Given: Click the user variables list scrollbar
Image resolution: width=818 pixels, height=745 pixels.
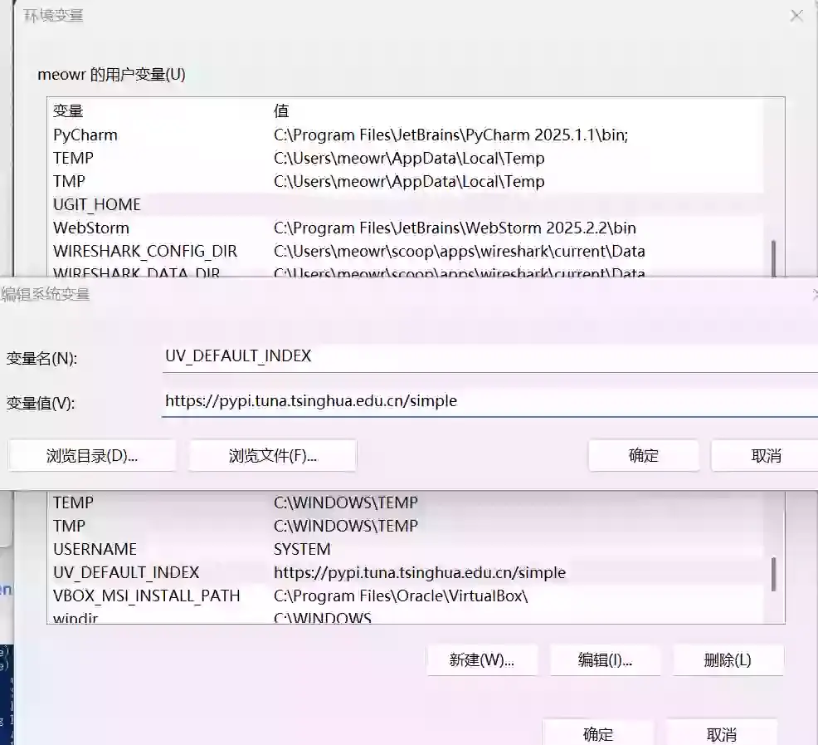Looking at the screenshot, I should [x=774, y=257].
